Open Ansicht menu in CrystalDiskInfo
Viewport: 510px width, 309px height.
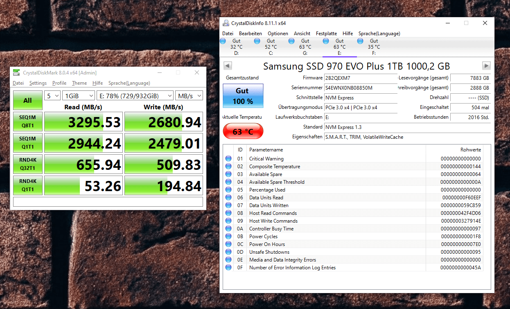(302, 34)
